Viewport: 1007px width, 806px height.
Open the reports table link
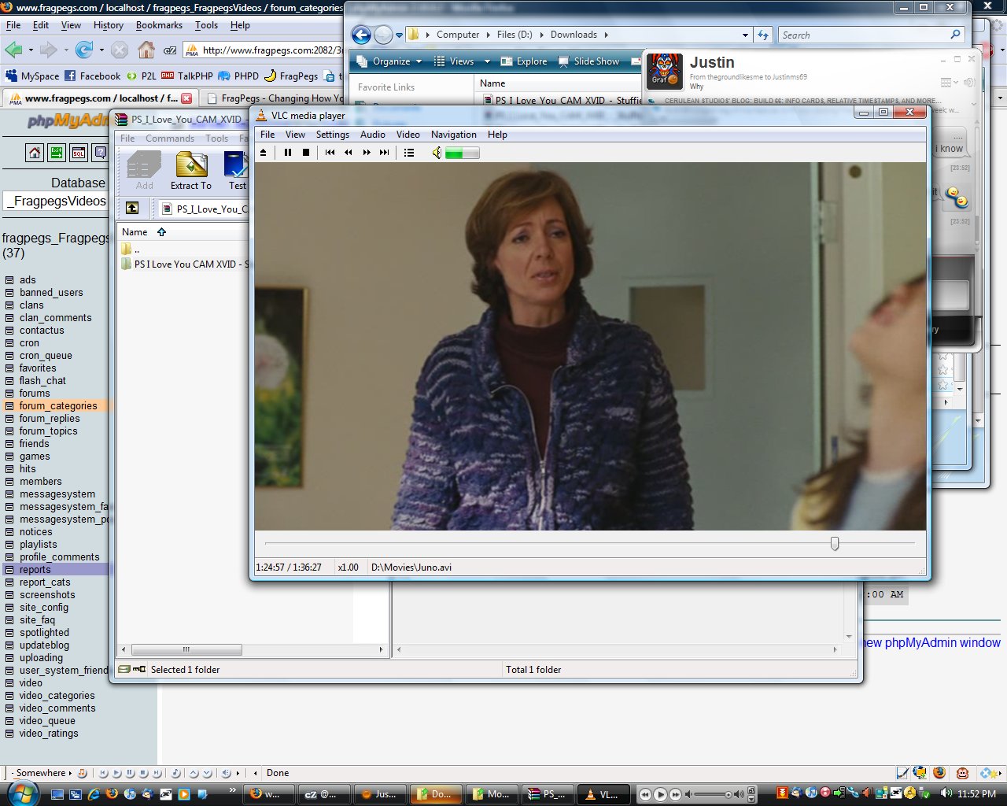click(35, 570)
